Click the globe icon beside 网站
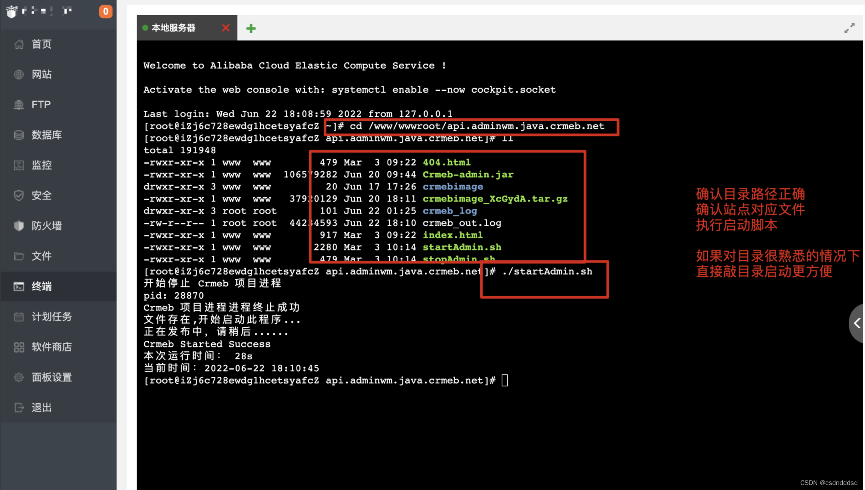Image resolution: width=865 pixels, height=490 pixels. pos(19,75)
